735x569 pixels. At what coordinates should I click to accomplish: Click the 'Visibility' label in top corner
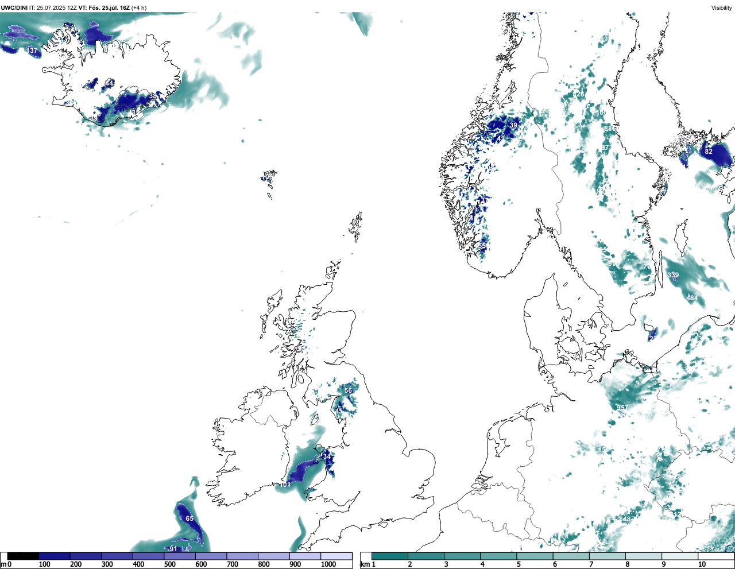(722, 7)
